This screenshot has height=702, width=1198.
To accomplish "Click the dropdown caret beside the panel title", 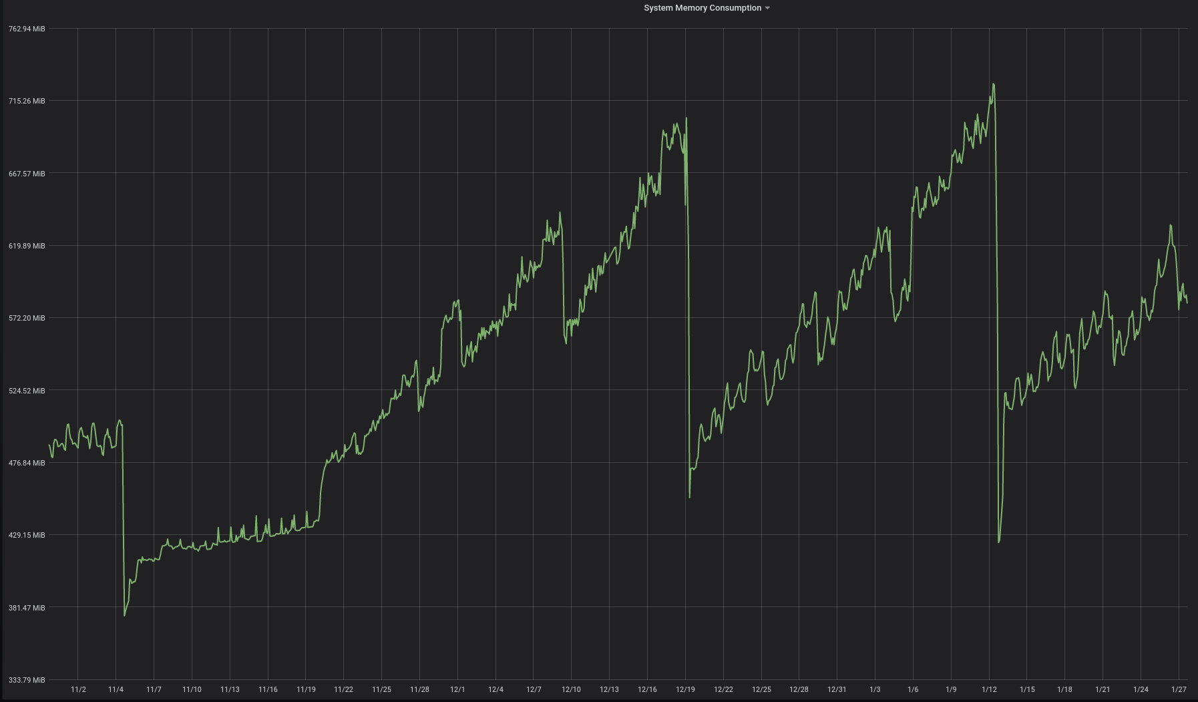I will pyautogui.click(x=767, y=8).
